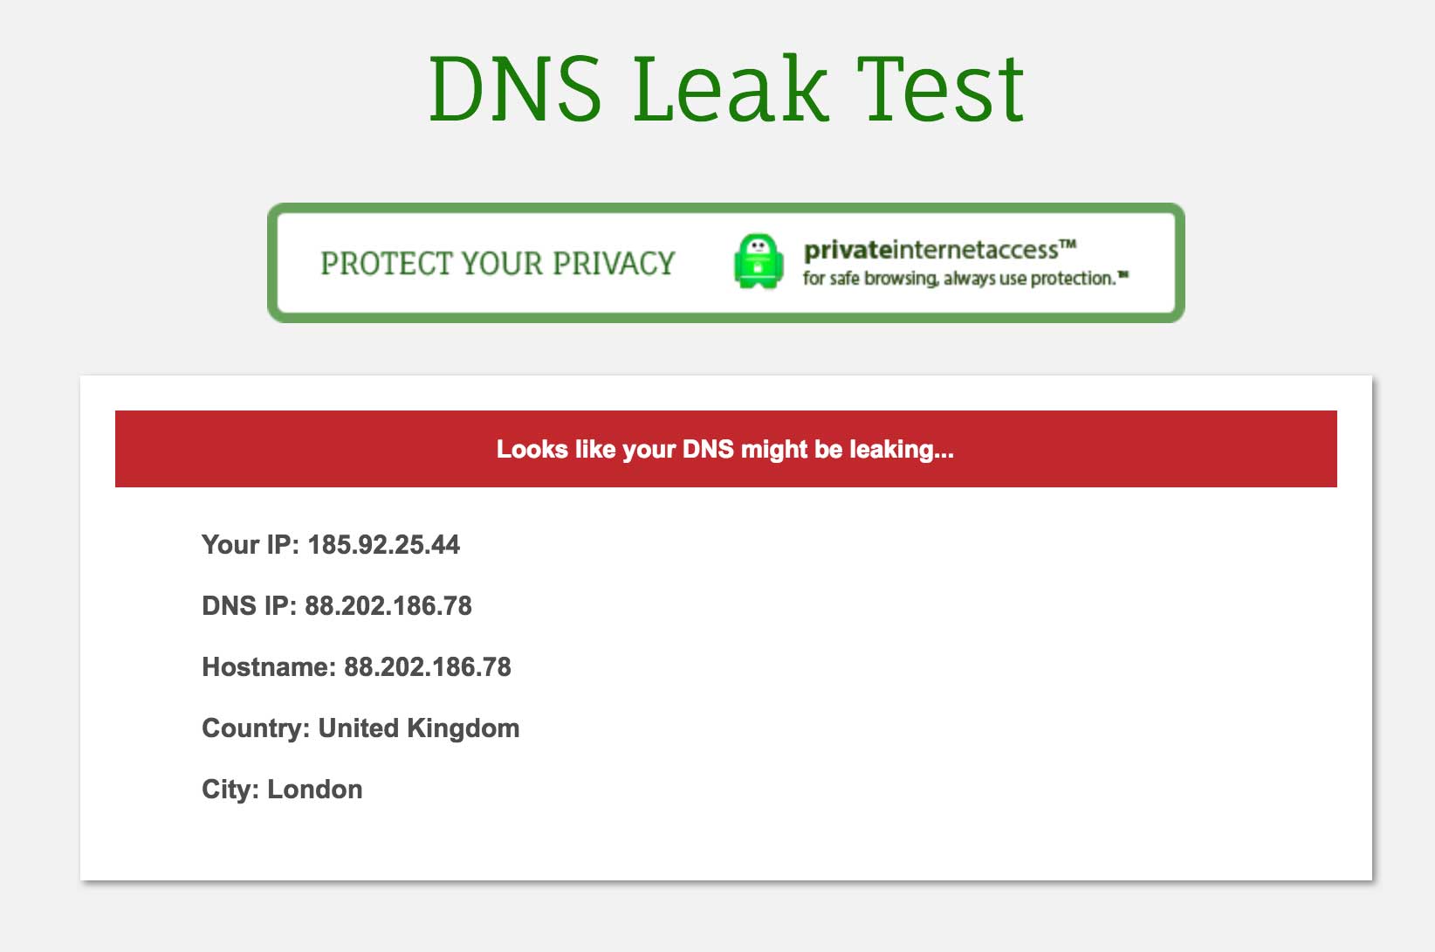Select the text reading Looks like your DNS might be leaking
Image resolution: width=1435 pixels, height=952 pixels.
pyautogui.click(x=725, y=450)
